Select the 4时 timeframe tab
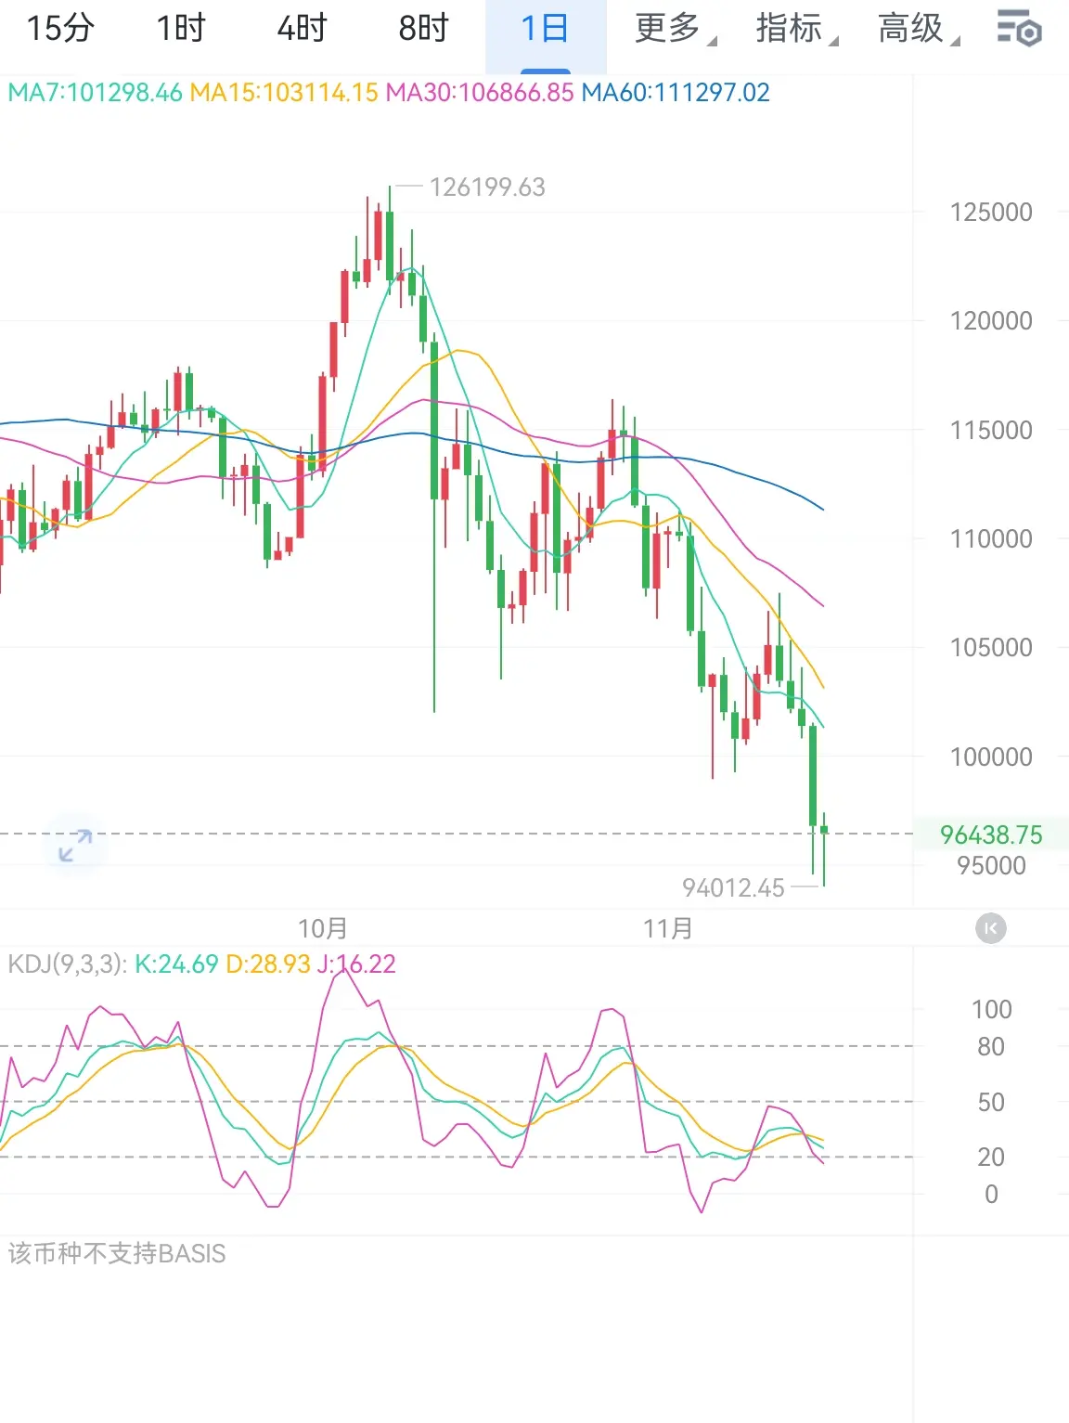The height and width of the screenshot is (1423, 1069). 303,29
